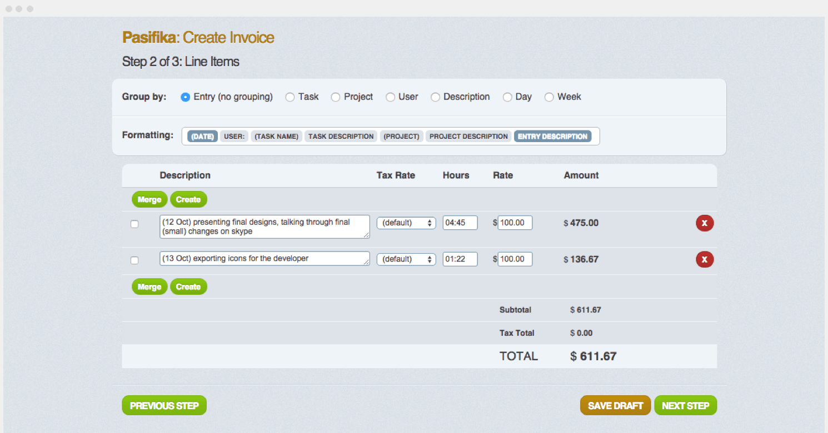The image size is (828, 433).
Task: Group line items by Week
Action: (549, 97)
